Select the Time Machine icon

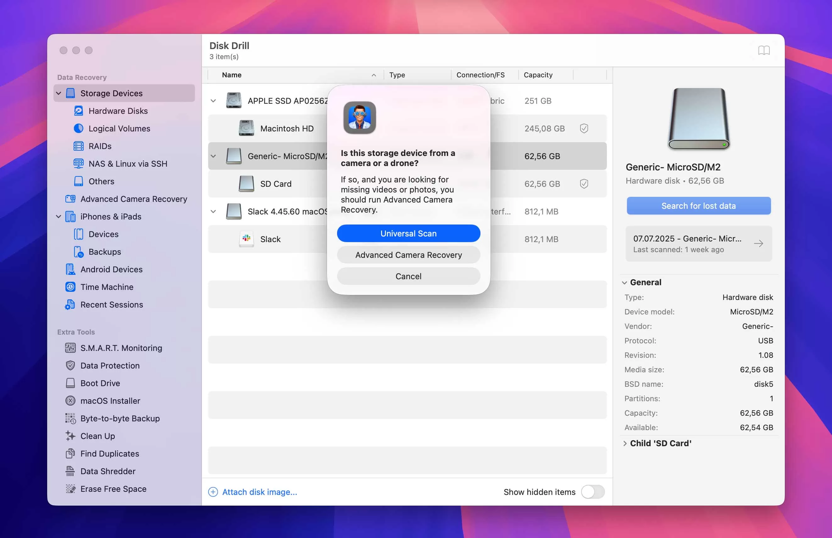[x=70, y=286]
